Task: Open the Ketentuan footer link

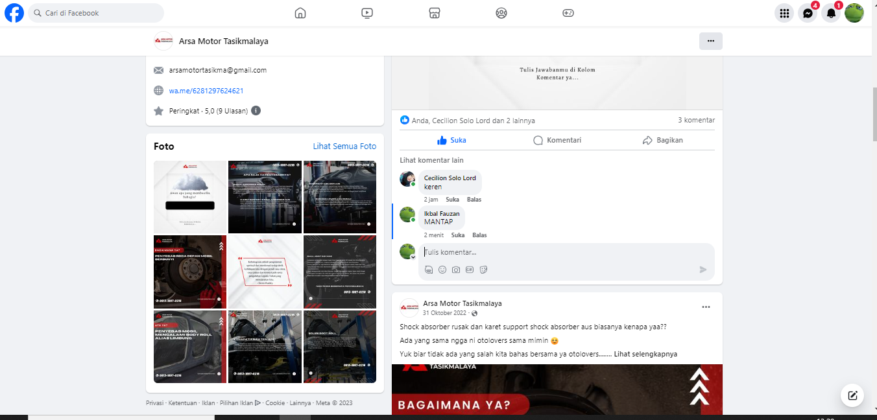Action: (x=182, y=402)
